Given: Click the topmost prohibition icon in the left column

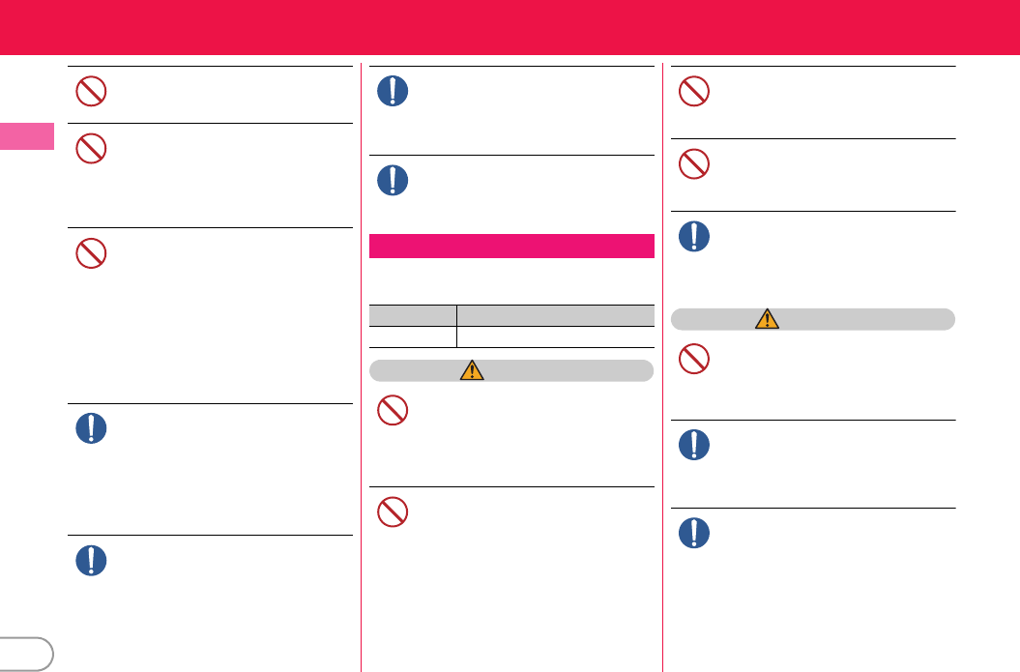Looking at the screenshot, I should pyautogui.click(x=91, y=91).
